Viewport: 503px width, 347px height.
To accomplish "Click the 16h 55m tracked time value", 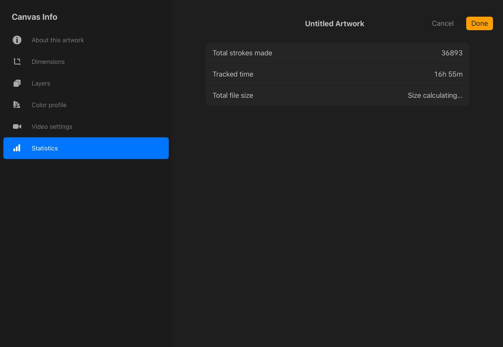I will point(449,74).
